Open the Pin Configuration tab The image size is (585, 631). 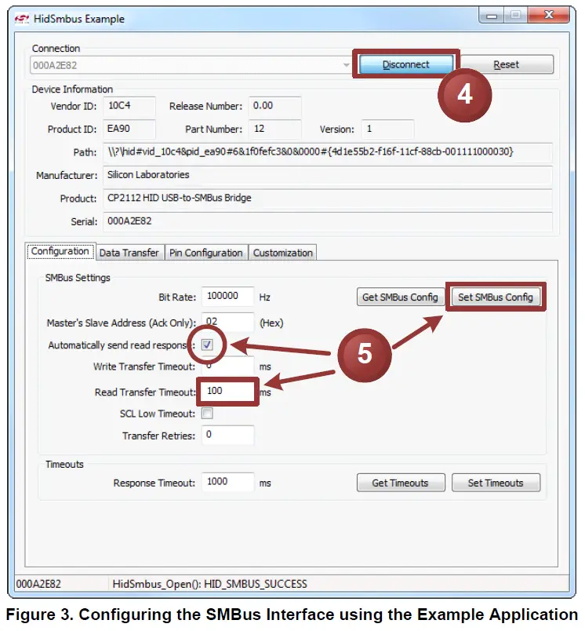tap(206, 253)
